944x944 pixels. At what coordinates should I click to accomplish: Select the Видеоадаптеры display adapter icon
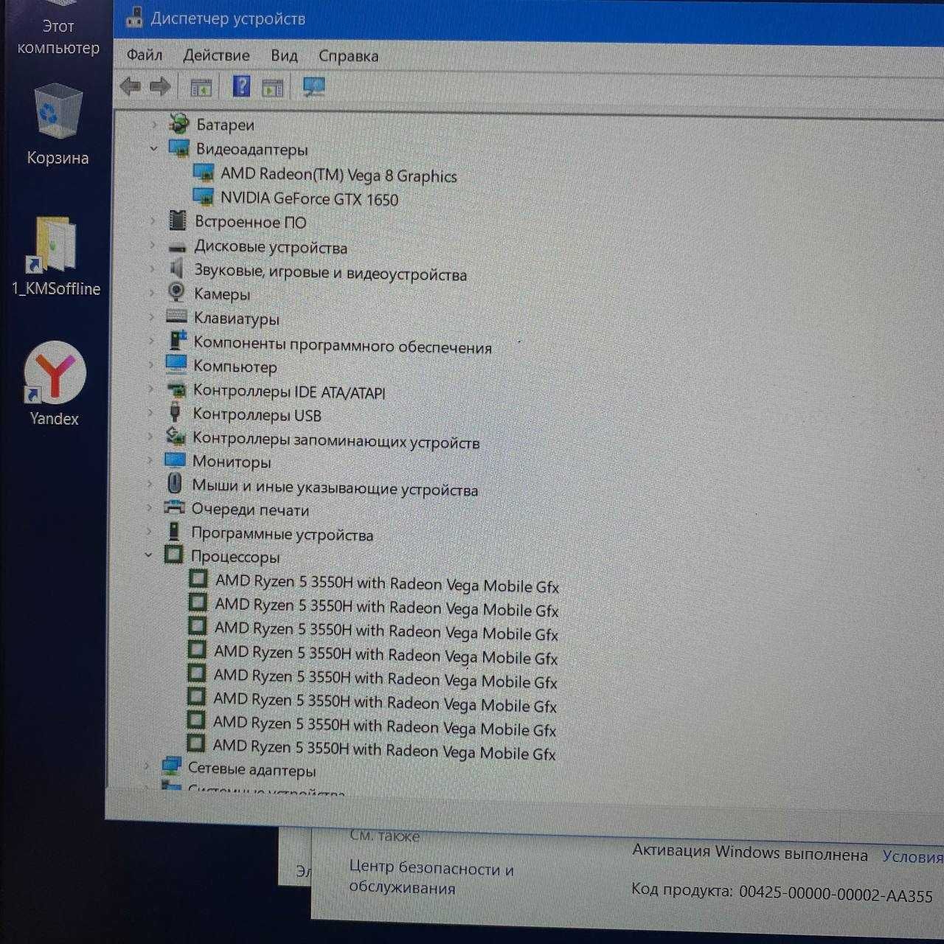coord(179,148)
